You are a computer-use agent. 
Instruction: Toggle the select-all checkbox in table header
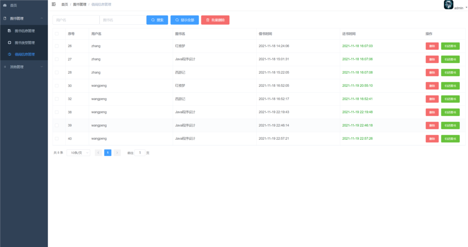tap(57, 34)
